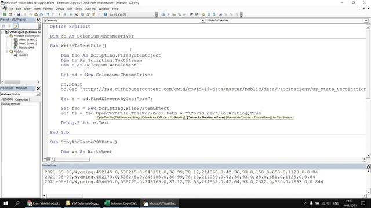Switch to Procedure View button
The width and height of the screenshot is (371, 208).
45,159
